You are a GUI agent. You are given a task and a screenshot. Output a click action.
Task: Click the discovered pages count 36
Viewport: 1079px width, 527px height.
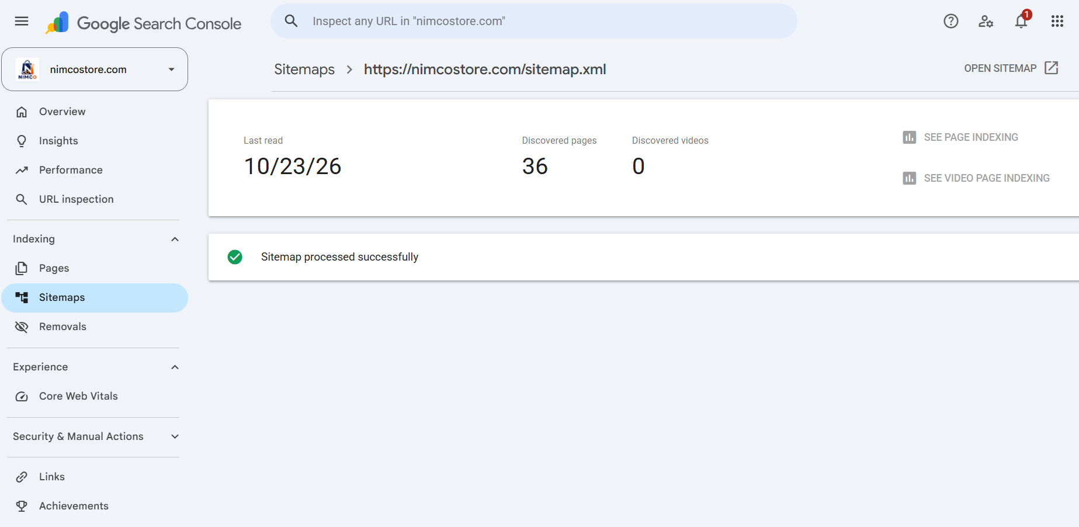pos(535,167)
